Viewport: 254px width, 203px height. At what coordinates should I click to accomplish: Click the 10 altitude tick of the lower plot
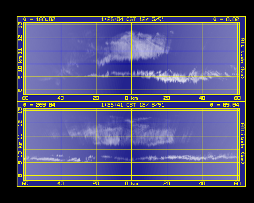point(20,154)
